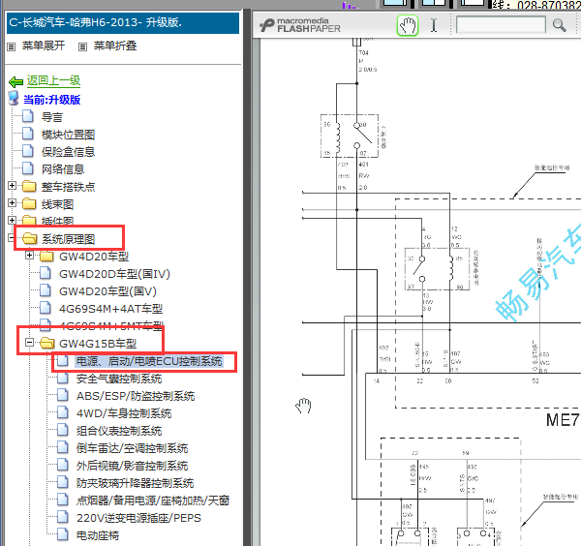581x546 pixels.
Task: Open 安全气囊控制系统 diagram
Action: 119,379
